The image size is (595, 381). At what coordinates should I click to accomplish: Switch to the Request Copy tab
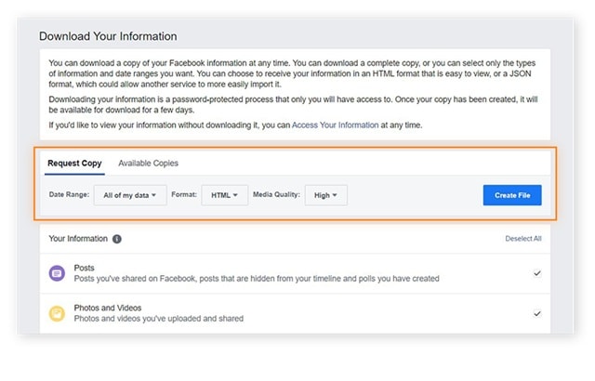[x=74, y=164]
